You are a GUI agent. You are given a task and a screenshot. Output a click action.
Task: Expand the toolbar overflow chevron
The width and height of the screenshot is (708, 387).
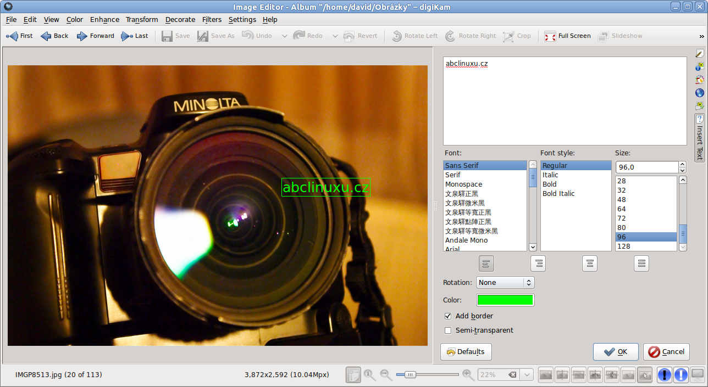click(701, 36)
